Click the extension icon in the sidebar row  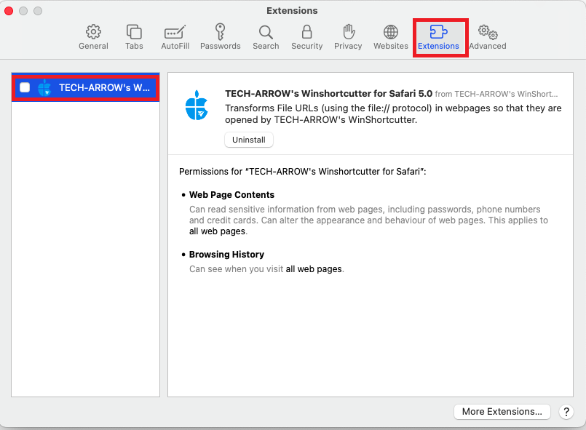coord(44,88)
